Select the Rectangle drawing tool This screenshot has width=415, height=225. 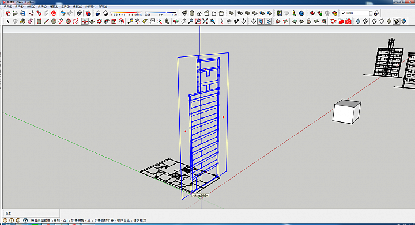click(39, 21)
